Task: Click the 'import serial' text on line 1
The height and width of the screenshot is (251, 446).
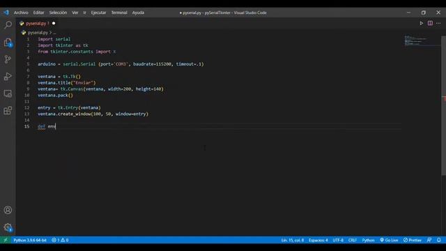Action: point(54,39)
